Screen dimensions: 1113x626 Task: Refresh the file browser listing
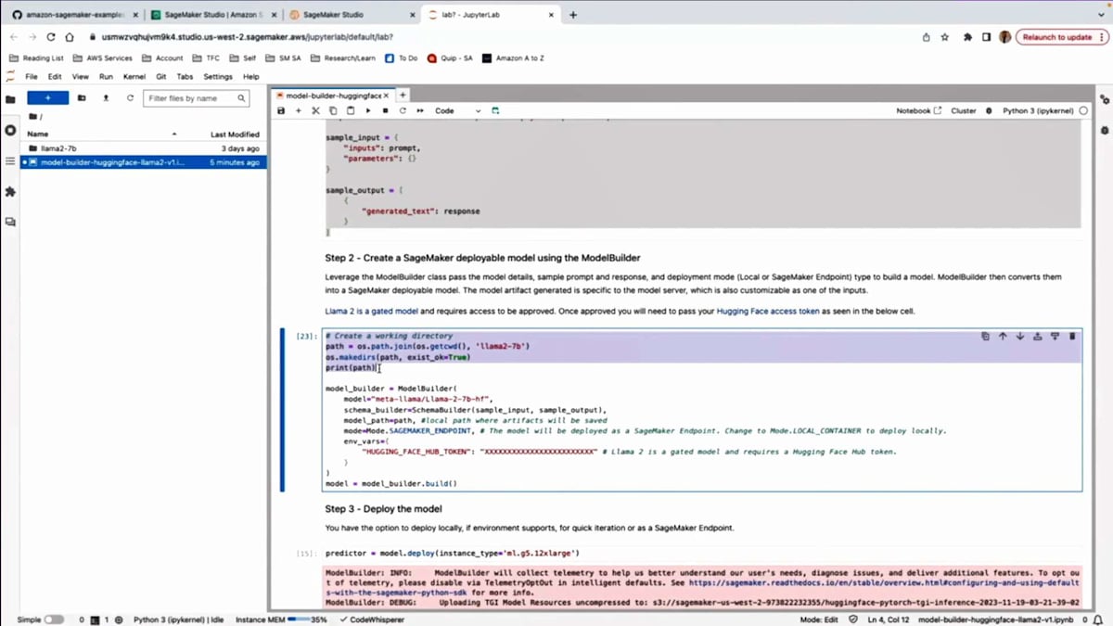[x=130, y=98]
